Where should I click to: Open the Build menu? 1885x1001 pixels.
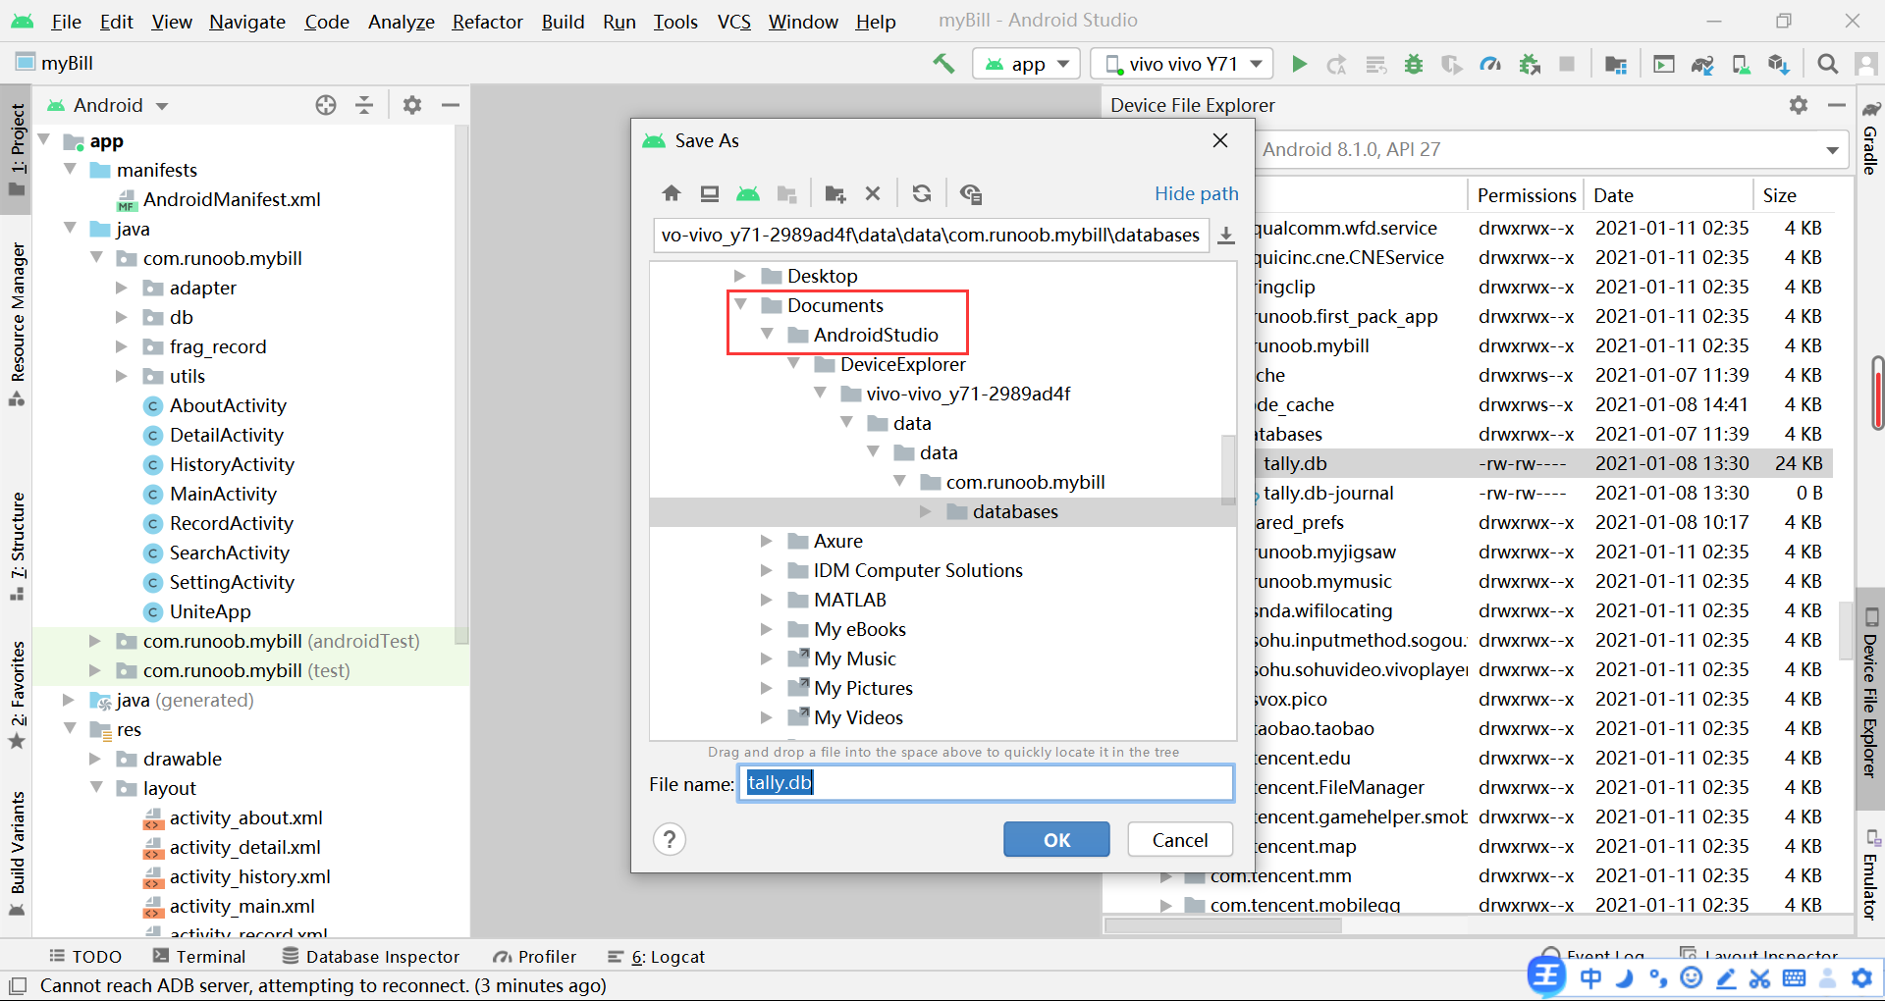coord(563,22)
